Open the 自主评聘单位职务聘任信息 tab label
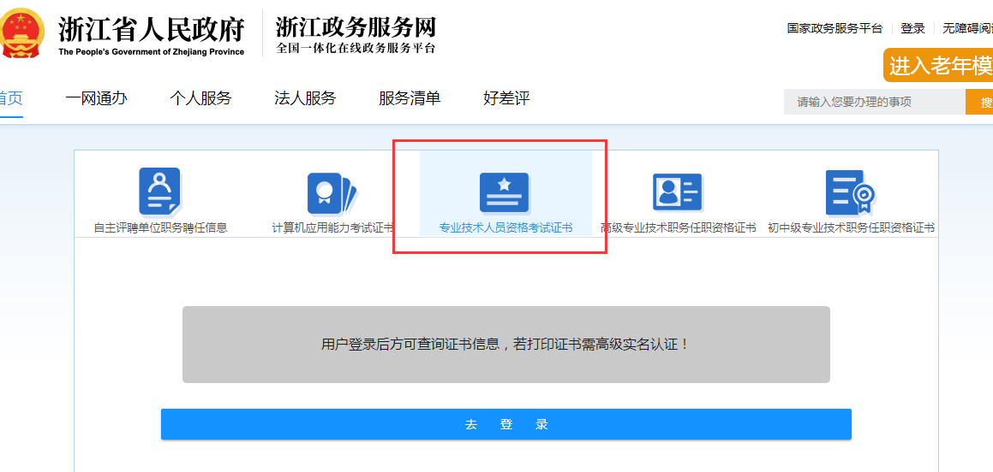Viewport: 993px width, 472px height. (x=160, y=228)
